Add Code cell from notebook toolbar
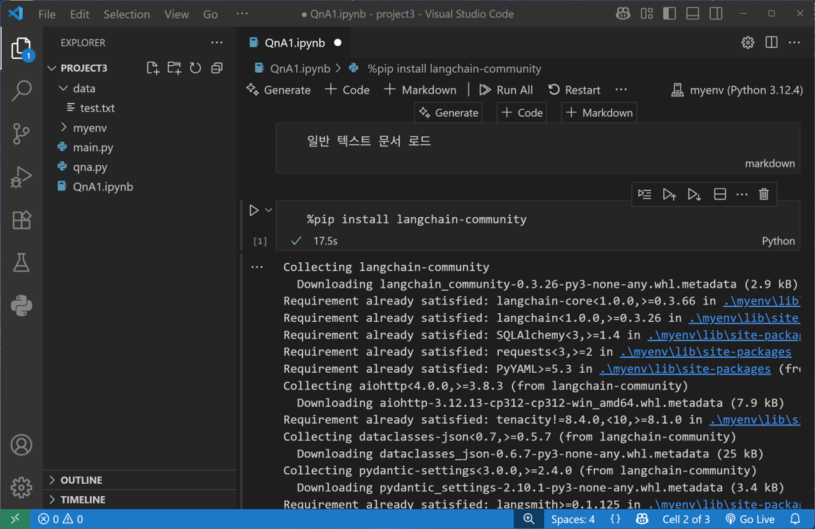This screenshot has height=529, width=815. [x=347, y=90]
